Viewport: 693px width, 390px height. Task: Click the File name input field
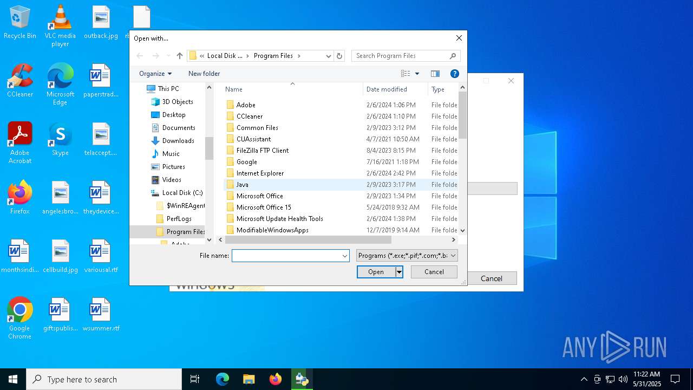coord(286,256)
